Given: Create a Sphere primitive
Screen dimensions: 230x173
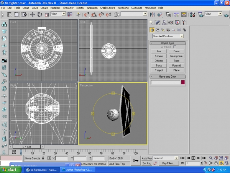Looking at the screenshot, I should click(x=159, y=56).
